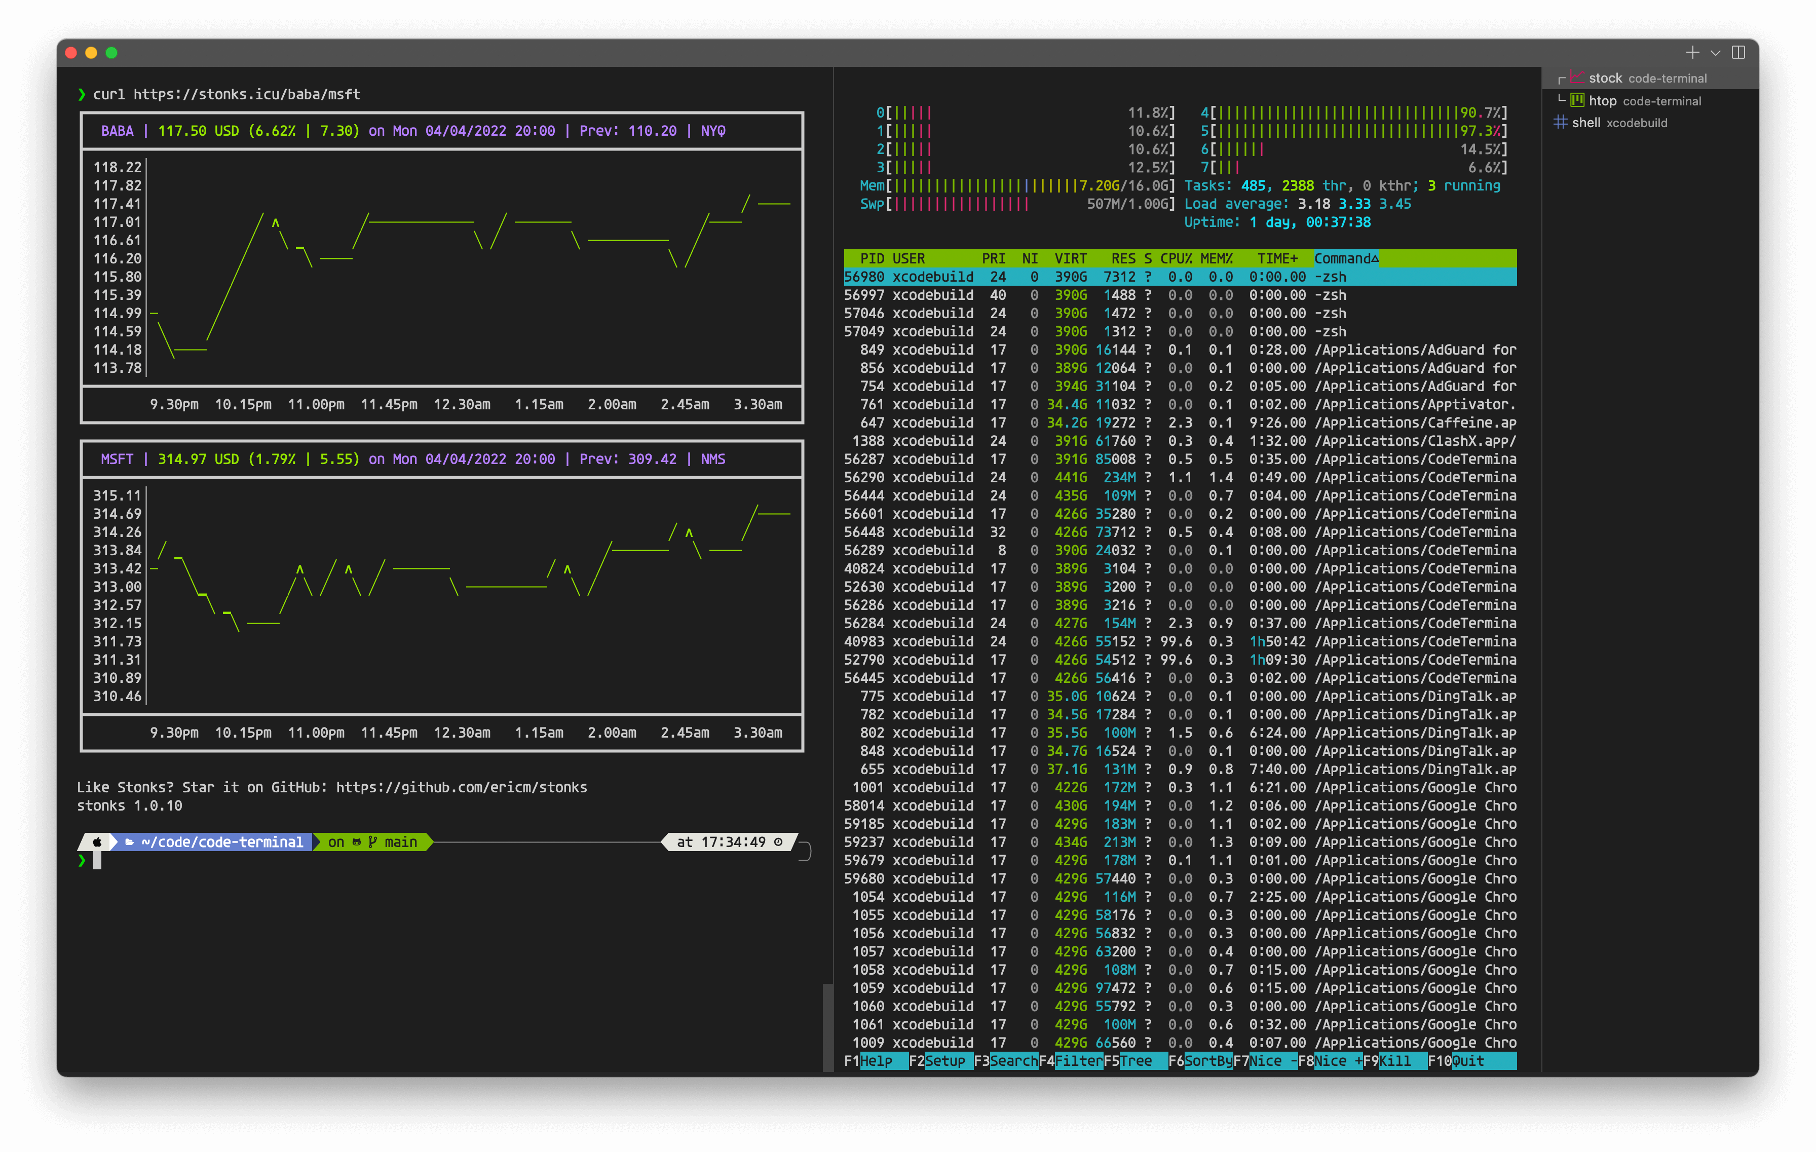This screenshot has height=1152, width=1816.
Task: Click the CPU% column header to sort
Action: tap(1176, 258)
